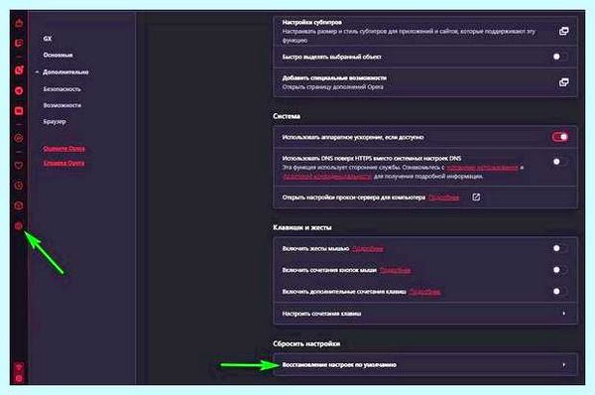Click Восстановление настроек по умолчанию text
This screenshot has height=395, width=595.
pyautogui.click(x=339, y=365)
